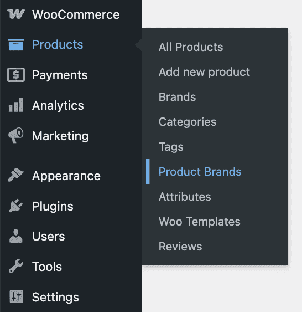The image size is (302, 312).
Task: Open the WooCommerce menu
Action: (x=76, y=14)
